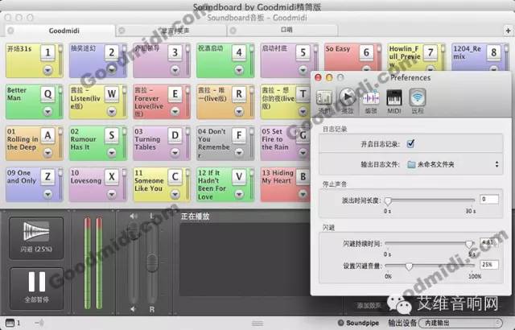Close the 口哨 tab

[x=233, y=31]
